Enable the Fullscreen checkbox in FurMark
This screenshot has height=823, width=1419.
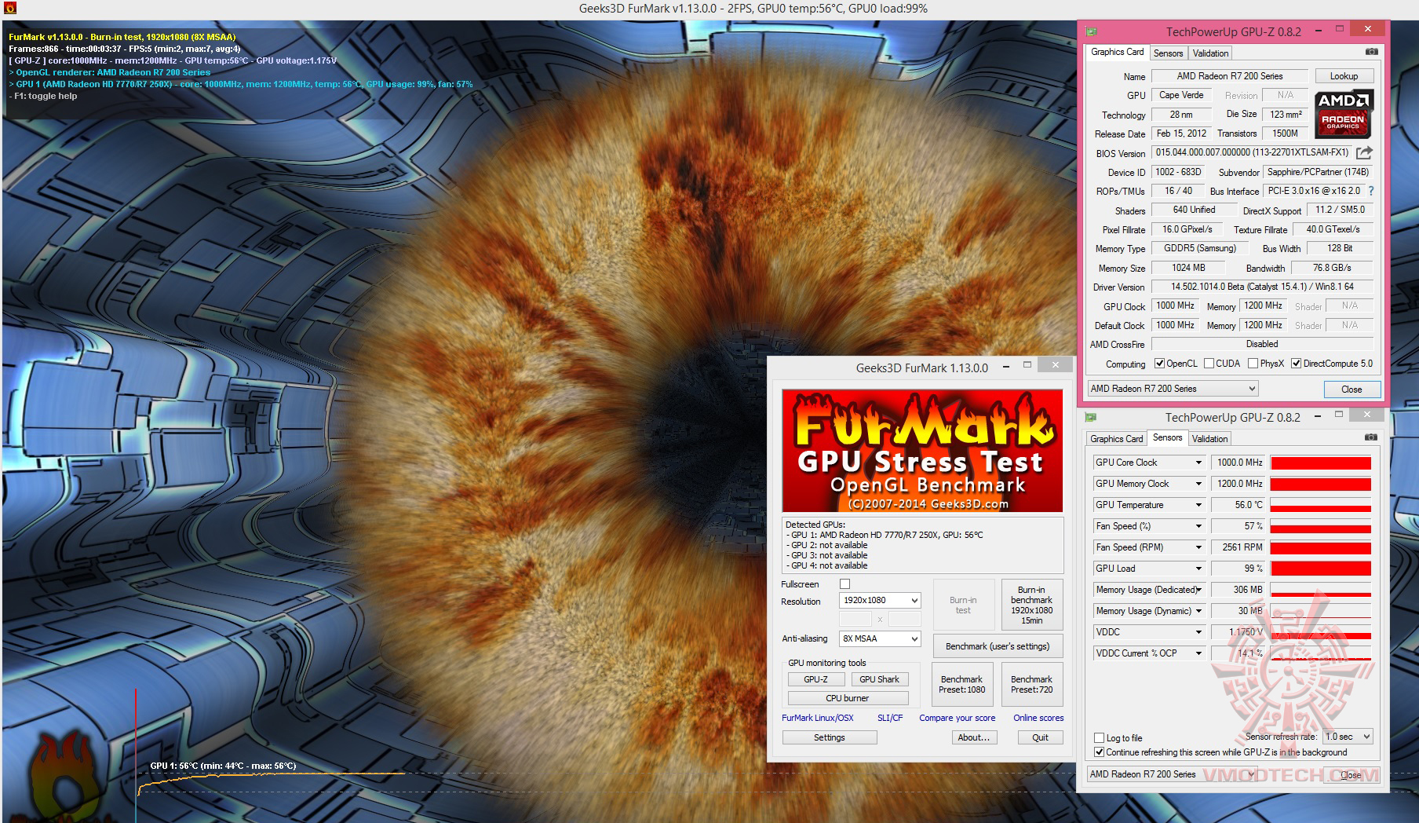pos(845,584)
